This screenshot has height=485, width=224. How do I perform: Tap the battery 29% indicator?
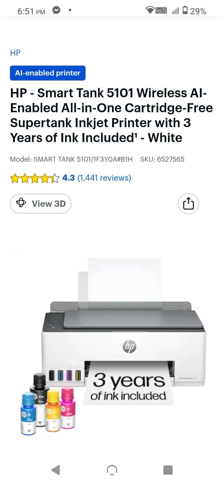point(194,11)
